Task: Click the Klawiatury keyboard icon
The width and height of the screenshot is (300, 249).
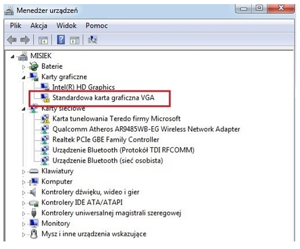Action: click(34, 171)
